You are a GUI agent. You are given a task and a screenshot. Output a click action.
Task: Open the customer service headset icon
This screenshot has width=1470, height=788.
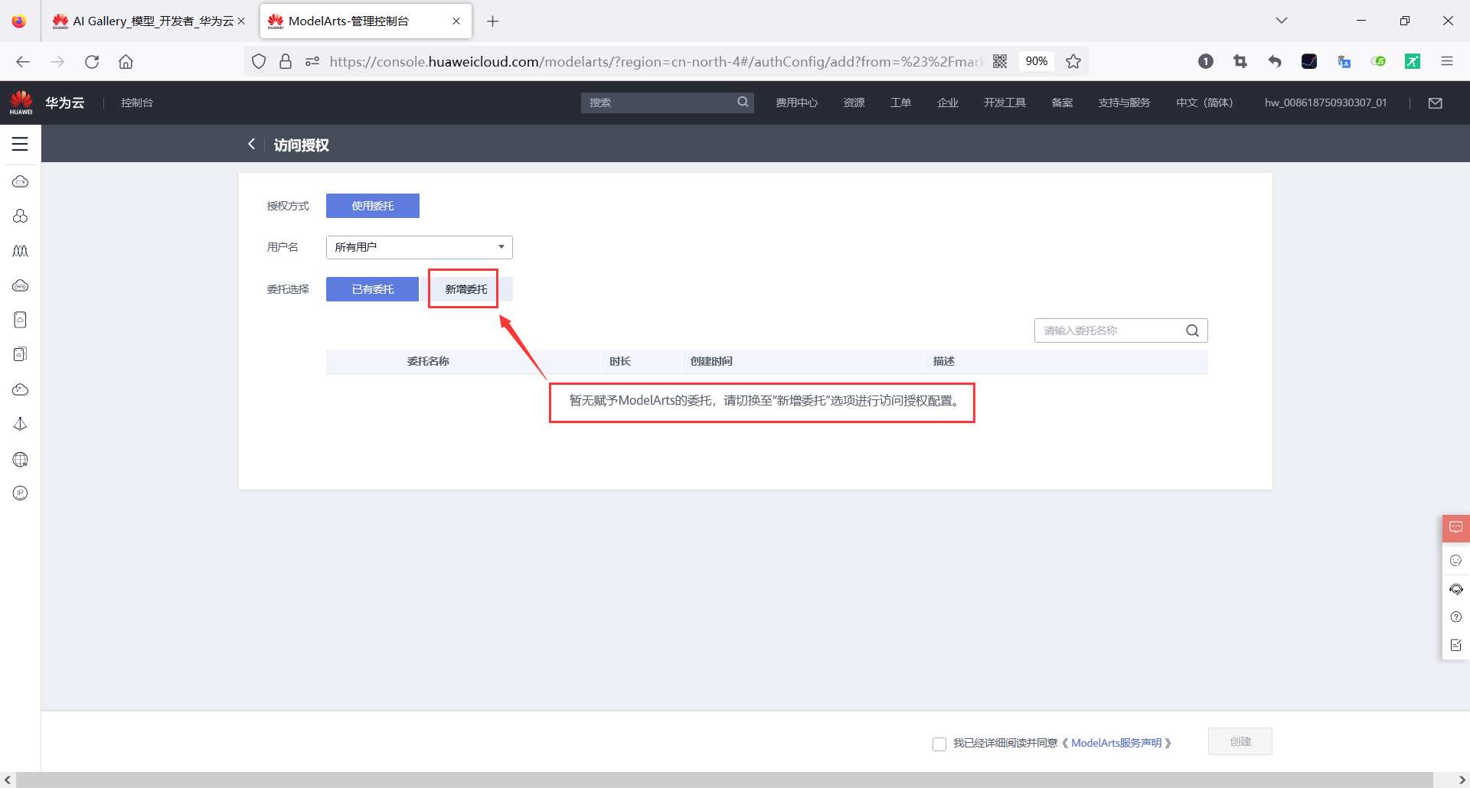click(1455, 589)
